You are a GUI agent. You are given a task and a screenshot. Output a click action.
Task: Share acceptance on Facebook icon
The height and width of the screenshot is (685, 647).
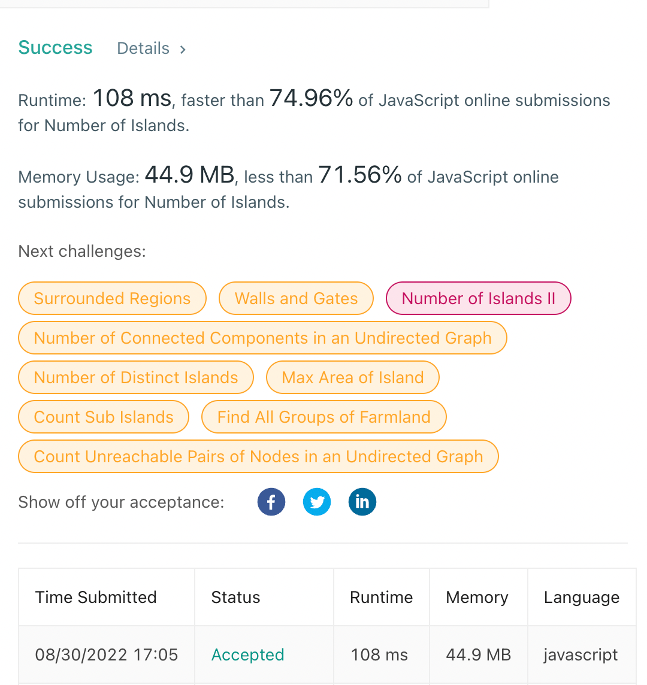pyautogui.click(x=271, y=502)
